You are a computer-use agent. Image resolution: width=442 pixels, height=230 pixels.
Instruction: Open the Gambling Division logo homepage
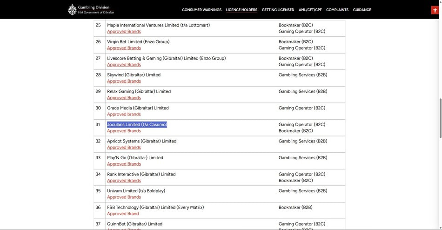tap(91, 10)
